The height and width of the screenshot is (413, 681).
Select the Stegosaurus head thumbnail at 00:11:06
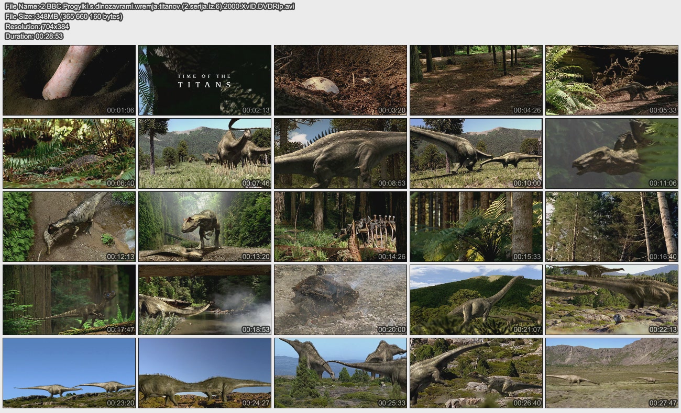[x=611, y=153]
